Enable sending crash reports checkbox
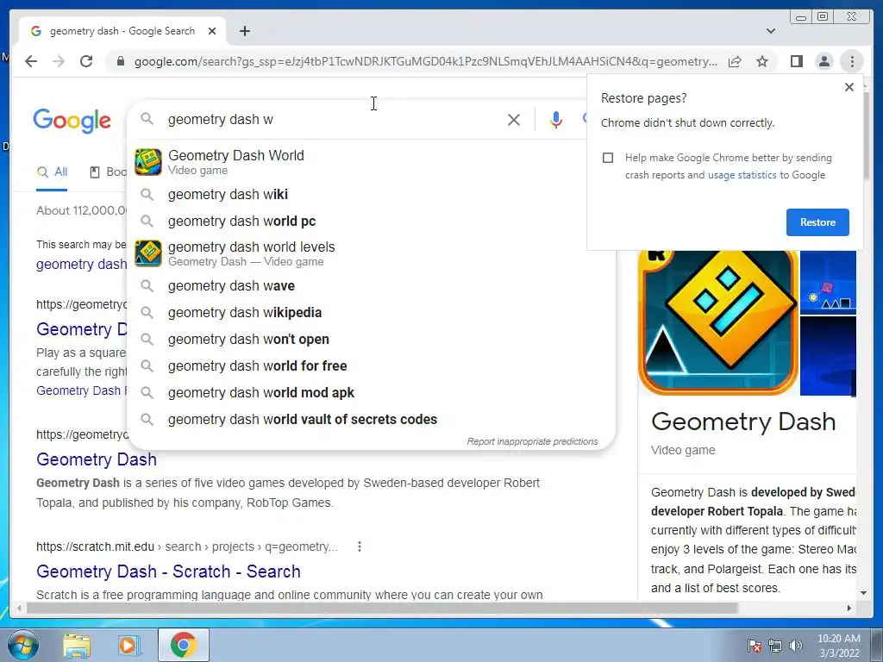Viewport: 883px width, 662px height. click(x=608, y=158)
